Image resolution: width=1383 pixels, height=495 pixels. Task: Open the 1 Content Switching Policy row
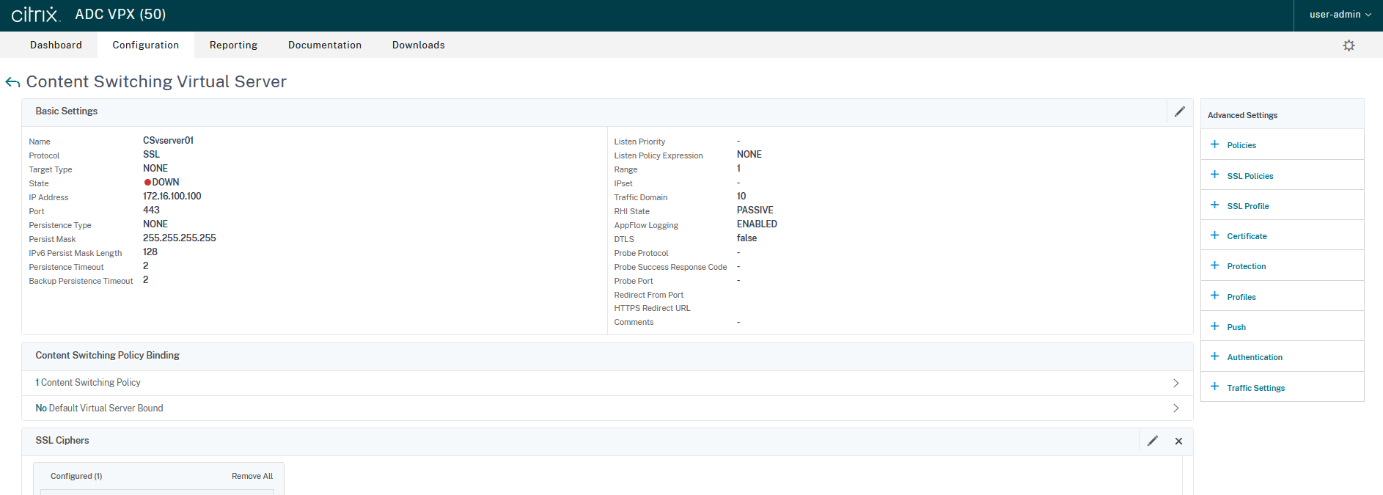pyautogui.click(x=607, y=383)
